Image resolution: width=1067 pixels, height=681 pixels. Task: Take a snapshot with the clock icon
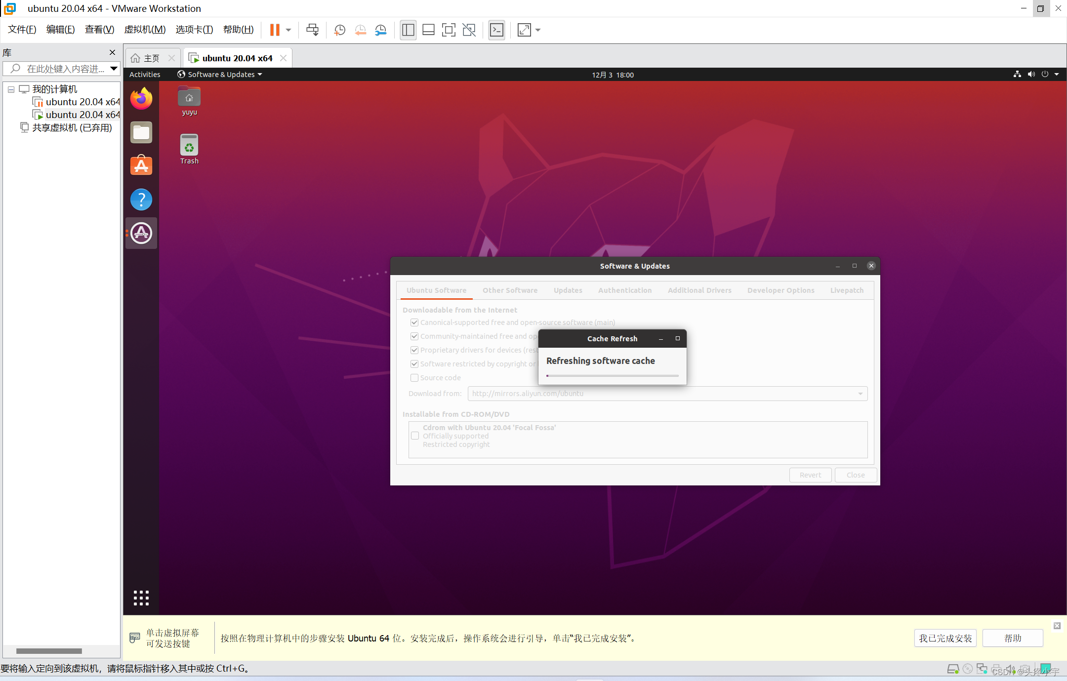point(339,30)
